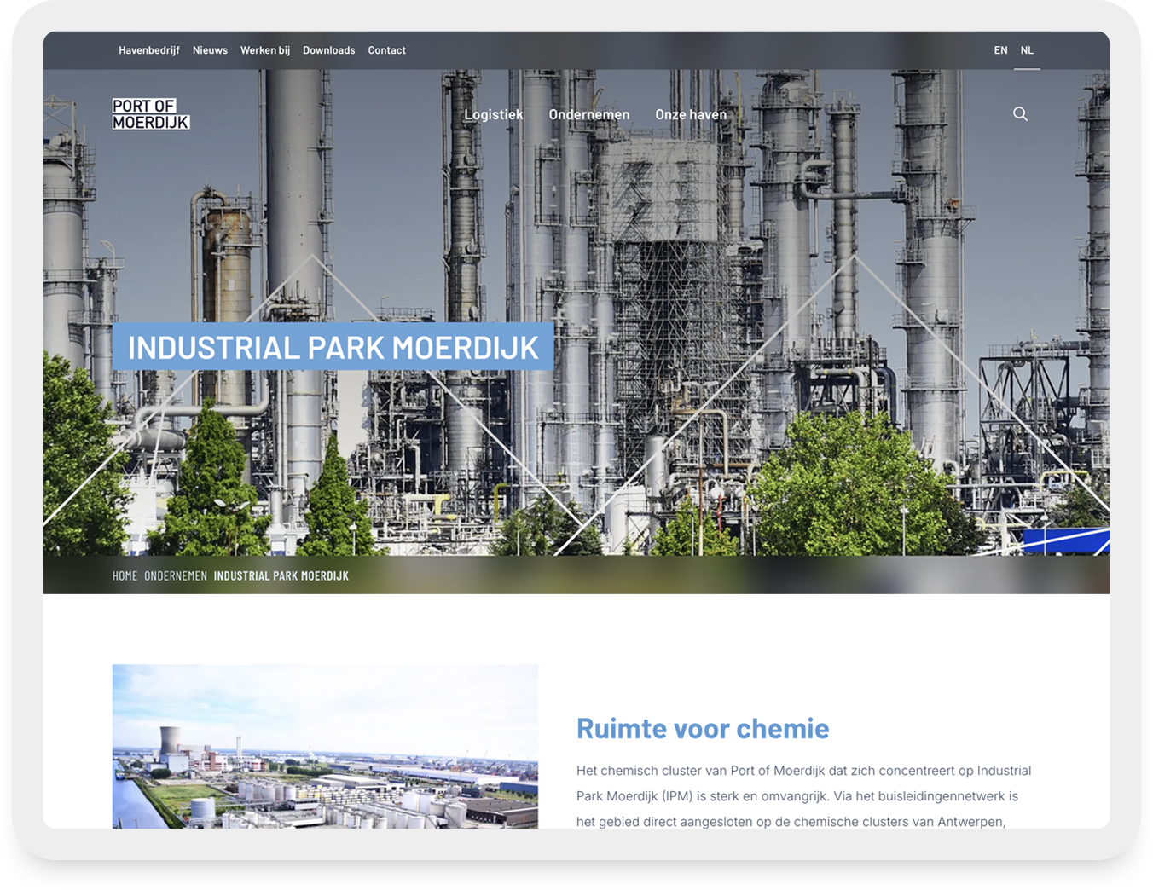Click the search magnifier icon
The width and height of the screenshot is (1153, 890).
(x=1019, y=114)
